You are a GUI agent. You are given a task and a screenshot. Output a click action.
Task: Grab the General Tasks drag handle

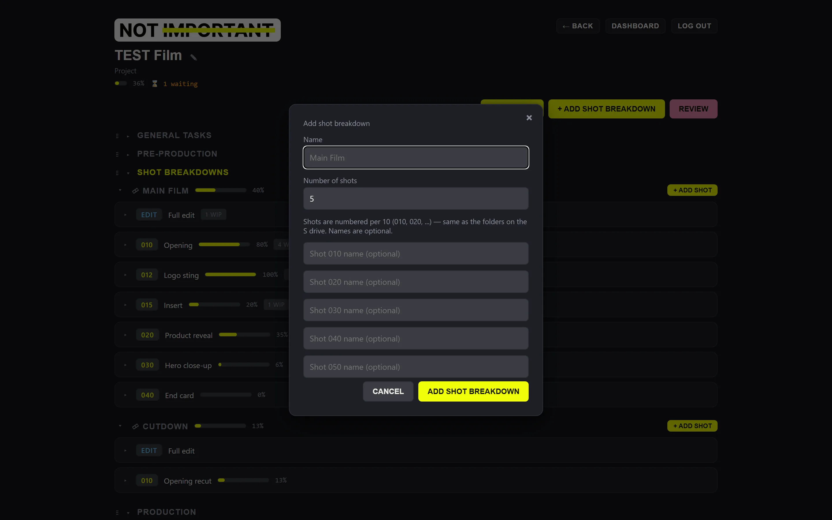point(117,136)
